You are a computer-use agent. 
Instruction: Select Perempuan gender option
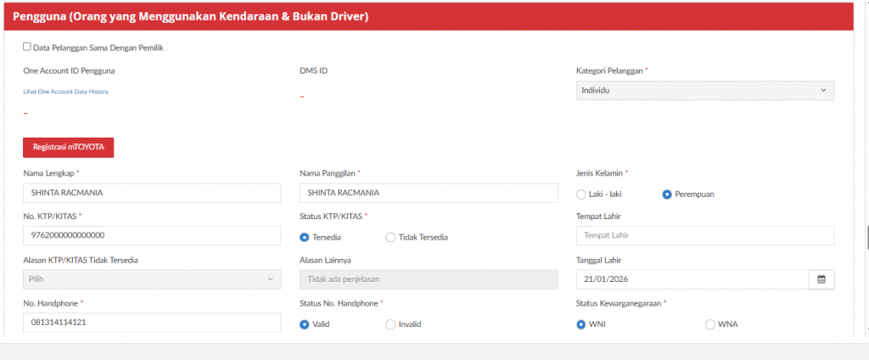[667, 194]
